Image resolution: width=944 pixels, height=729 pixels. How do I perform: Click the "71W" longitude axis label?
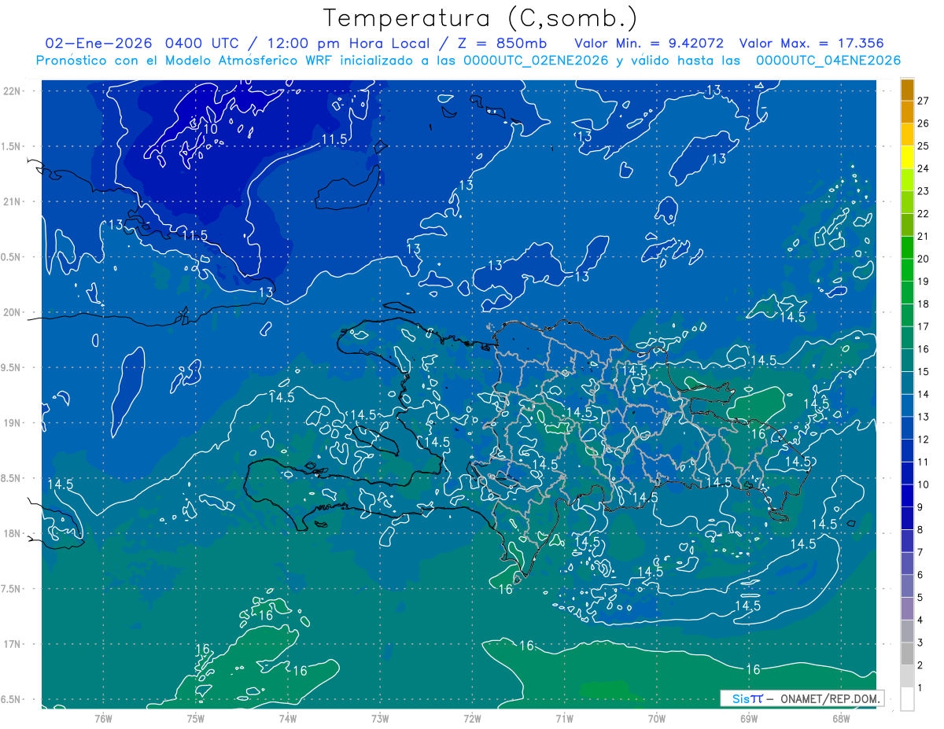pos(564,718)
